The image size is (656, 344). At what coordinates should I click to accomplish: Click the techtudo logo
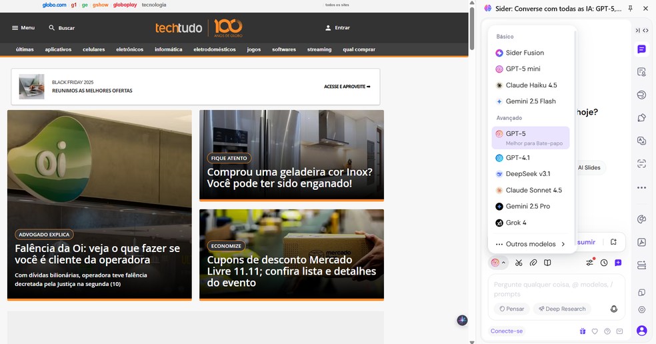click(x=179, y=27)
